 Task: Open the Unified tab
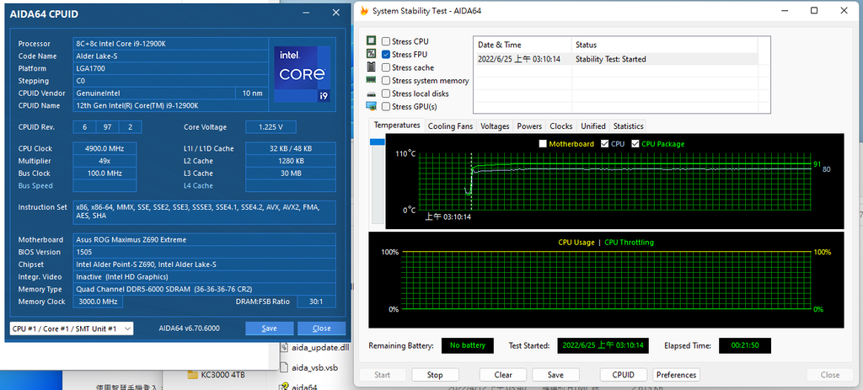[593, 126]
